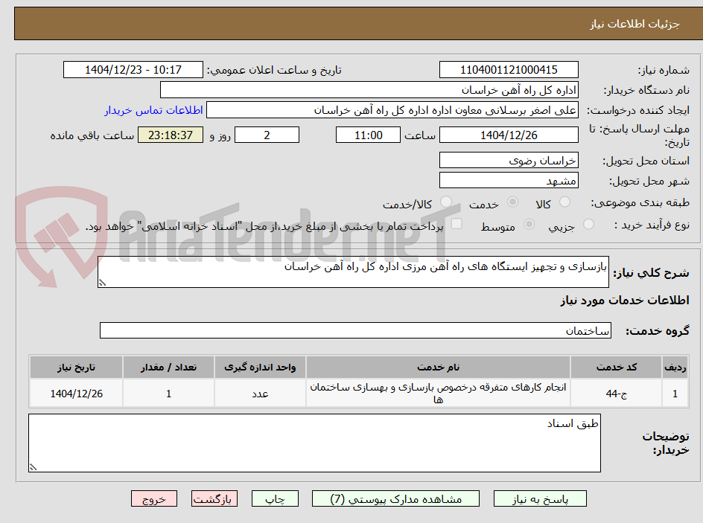The height and width of the screenshot is (523, 703).
Task: Click the deadline date field 1404/12/26
Action: 509,135
